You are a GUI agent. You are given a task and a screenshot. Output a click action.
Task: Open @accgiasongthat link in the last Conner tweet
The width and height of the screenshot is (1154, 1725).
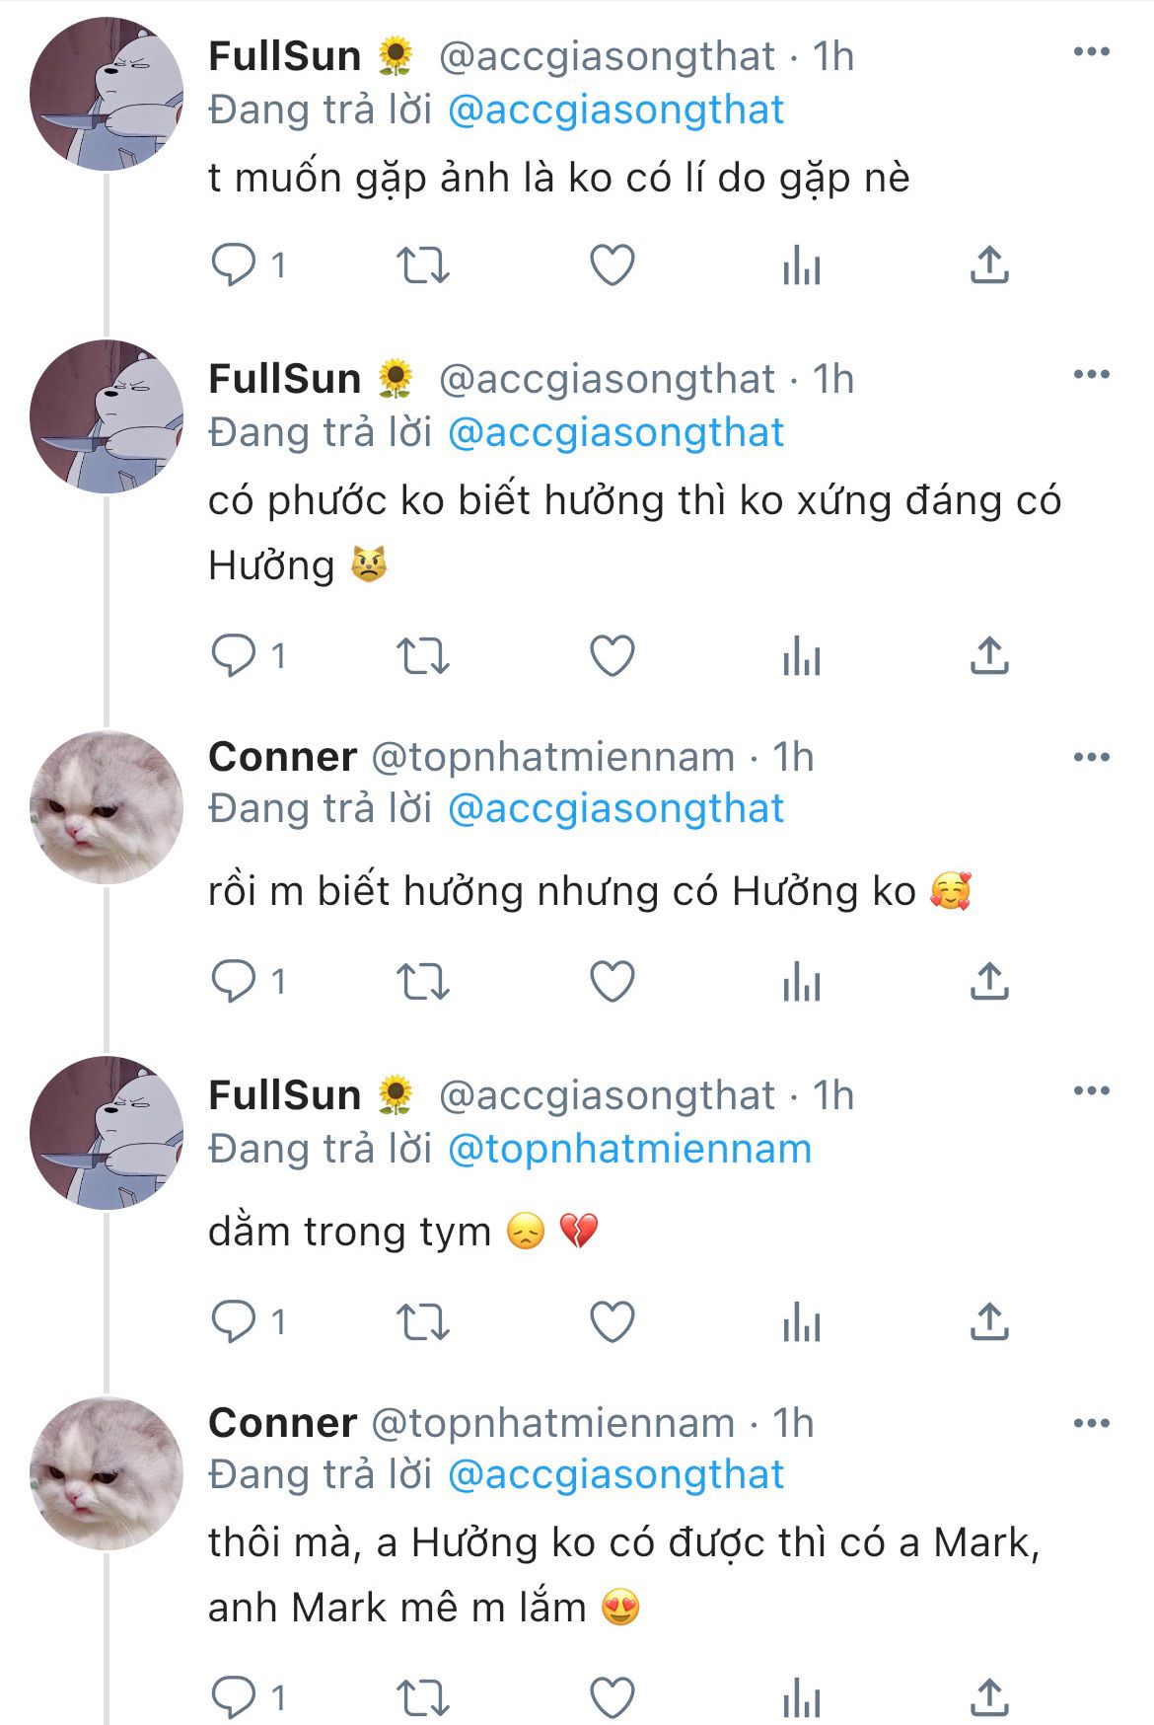pos(615,1474)
